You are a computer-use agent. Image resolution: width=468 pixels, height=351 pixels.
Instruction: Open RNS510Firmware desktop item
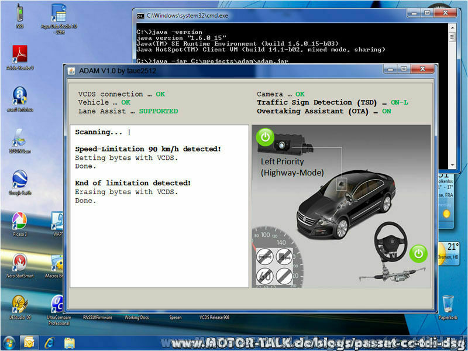point(98,318)
